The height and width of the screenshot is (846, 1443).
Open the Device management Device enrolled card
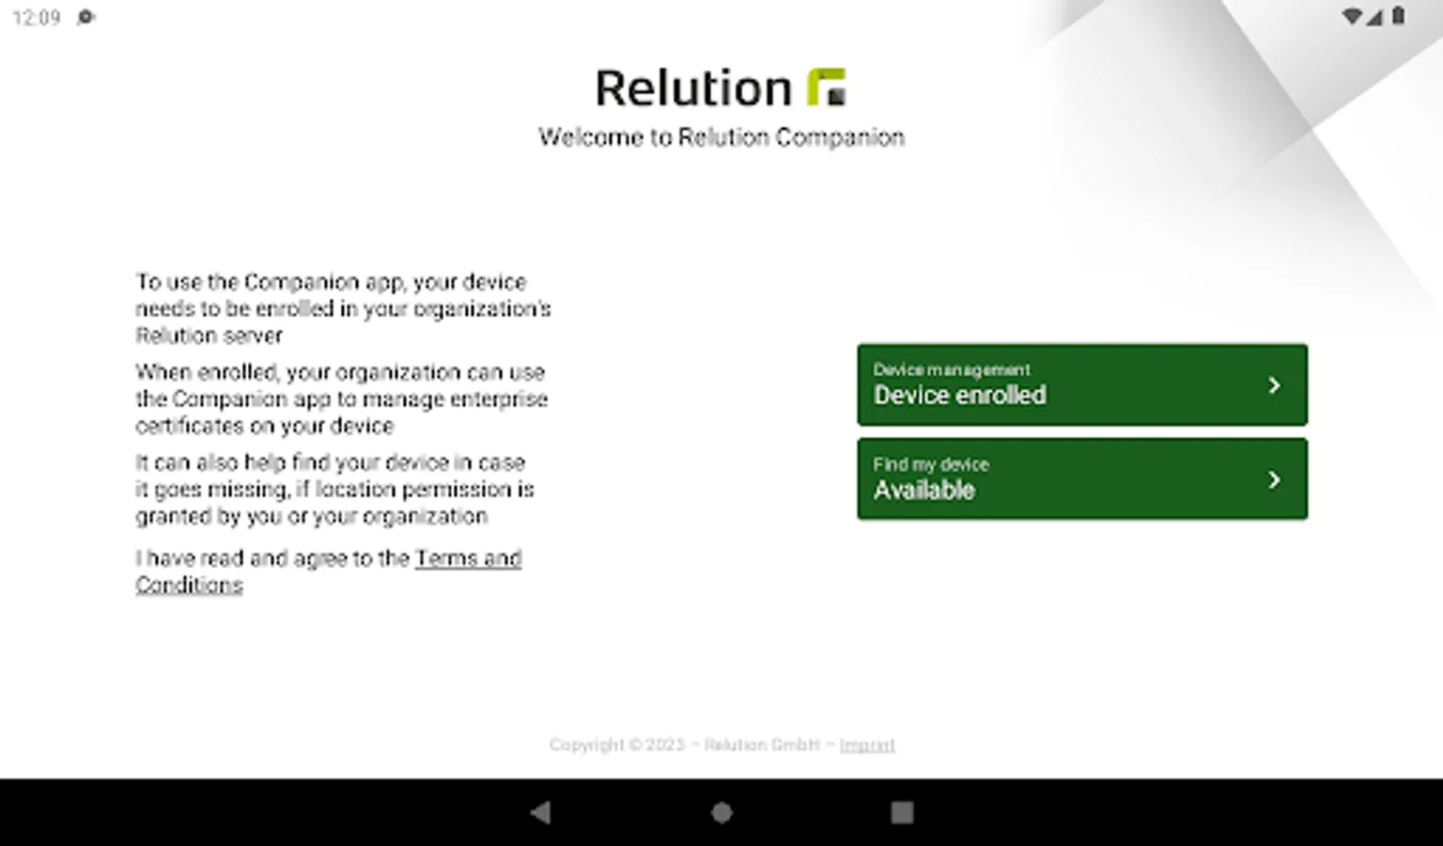coord(1082,384)
